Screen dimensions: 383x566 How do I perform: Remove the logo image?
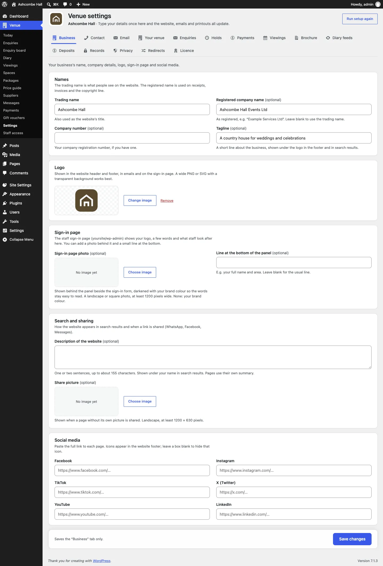tap(167, 201)
